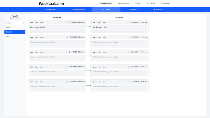
Task: Click the green link connector for do lessons
Action: click(x=88, y=71)
